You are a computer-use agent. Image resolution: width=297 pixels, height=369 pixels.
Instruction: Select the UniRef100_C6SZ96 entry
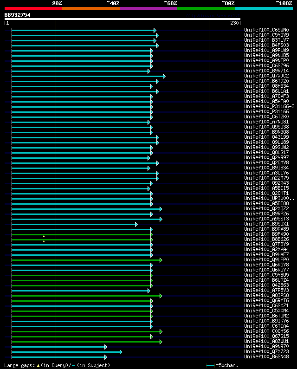pyautogui.click(x=266, y=65)
